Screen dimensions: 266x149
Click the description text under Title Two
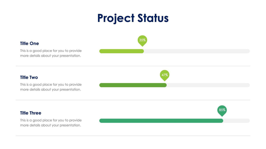click(51, 87)
